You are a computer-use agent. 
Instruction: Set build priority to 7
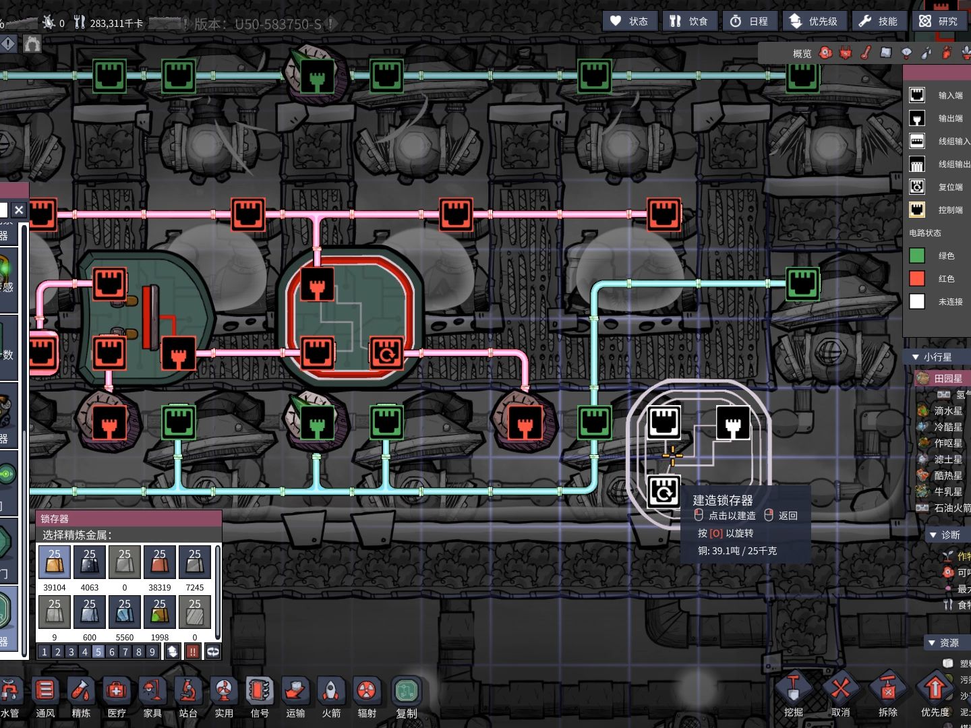[125, 652]
